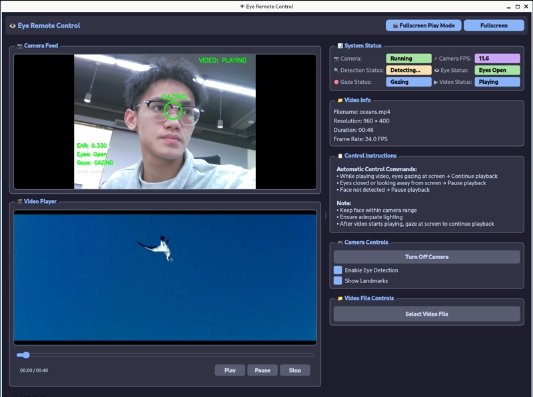The height and width of the screenshot is (397, 533).
Task: Click the camera icon in Camera Feed header
Action: 19,46
